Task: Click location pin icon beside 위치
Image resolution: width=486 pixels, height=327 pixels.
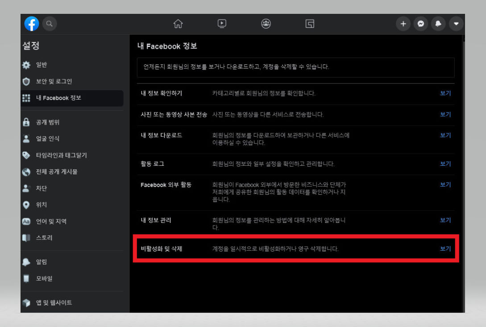Action: point(26,205)
